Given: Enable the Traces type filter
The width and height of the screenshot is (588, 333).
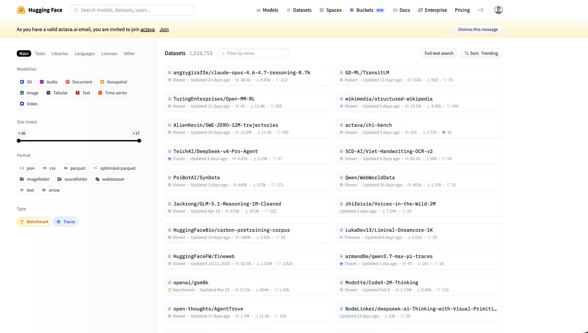Looking at the screenshot, I should pyautogui.click(x=66, y=222).
